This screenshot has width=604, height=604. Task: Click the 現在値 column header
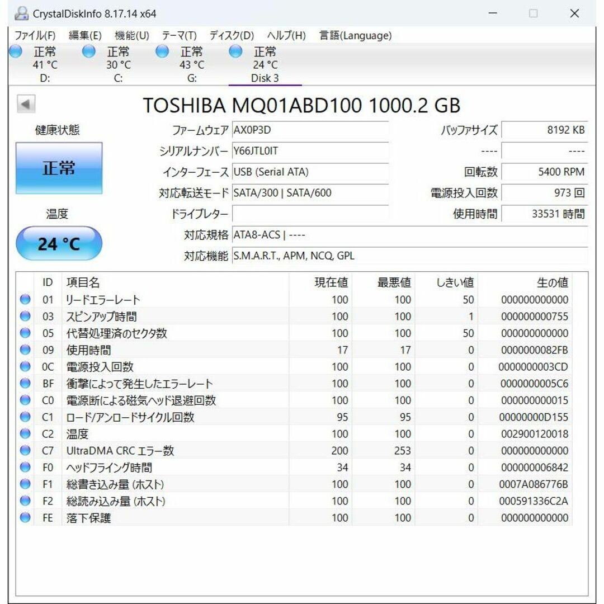(320, 282)
